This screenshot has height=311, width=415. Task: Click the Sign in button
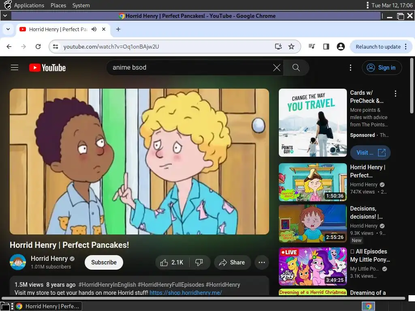pyautogui.click(x=382, y=68)
